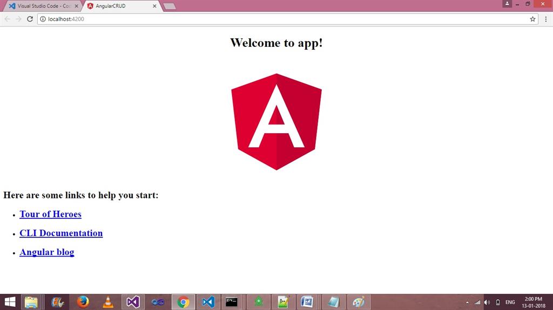Click the infinity-symbol app in taskbar
This screenshot has width=553, height=310.
point(158,302)
